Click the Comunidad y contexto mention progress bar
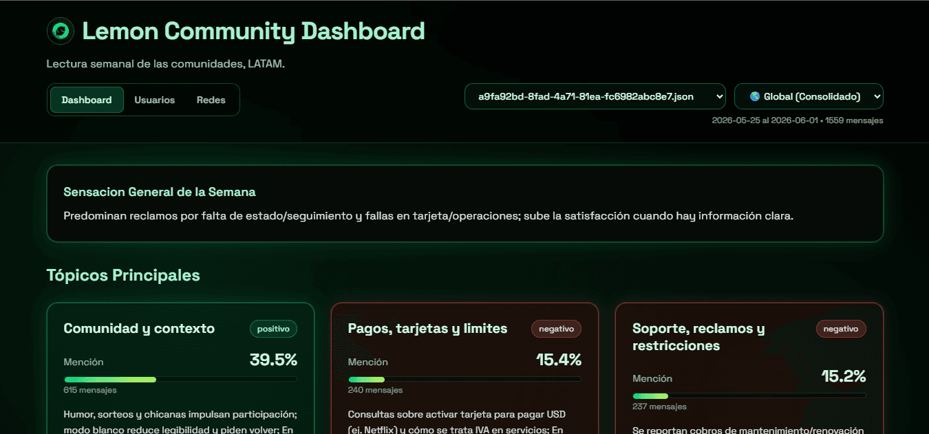Screen dimensions: 929x434 [x=180, y=379]
